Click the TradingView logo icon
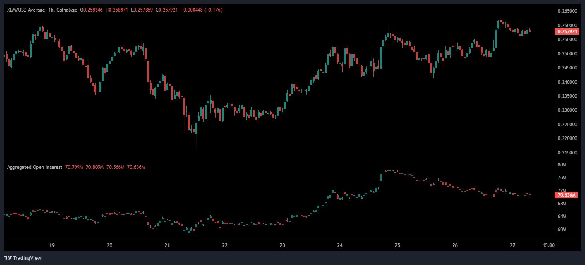Image resolution: width=585 pixels, height=265 pixels. [8, 258]
